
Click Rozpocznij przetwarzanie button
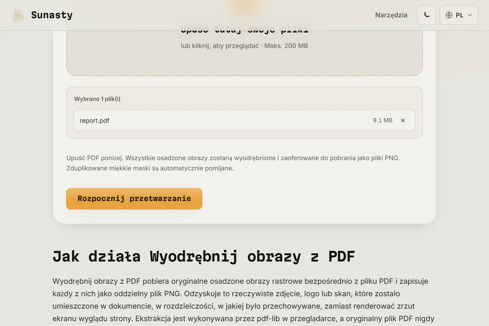(134, 199)
